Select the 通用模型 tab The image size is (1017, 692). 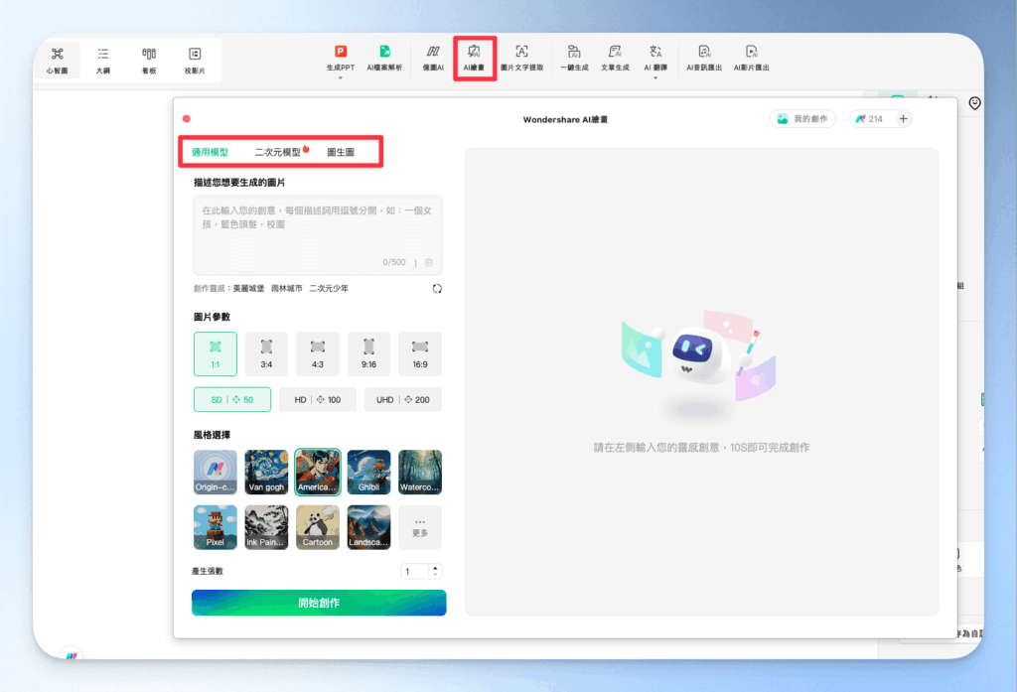(210, 153)
